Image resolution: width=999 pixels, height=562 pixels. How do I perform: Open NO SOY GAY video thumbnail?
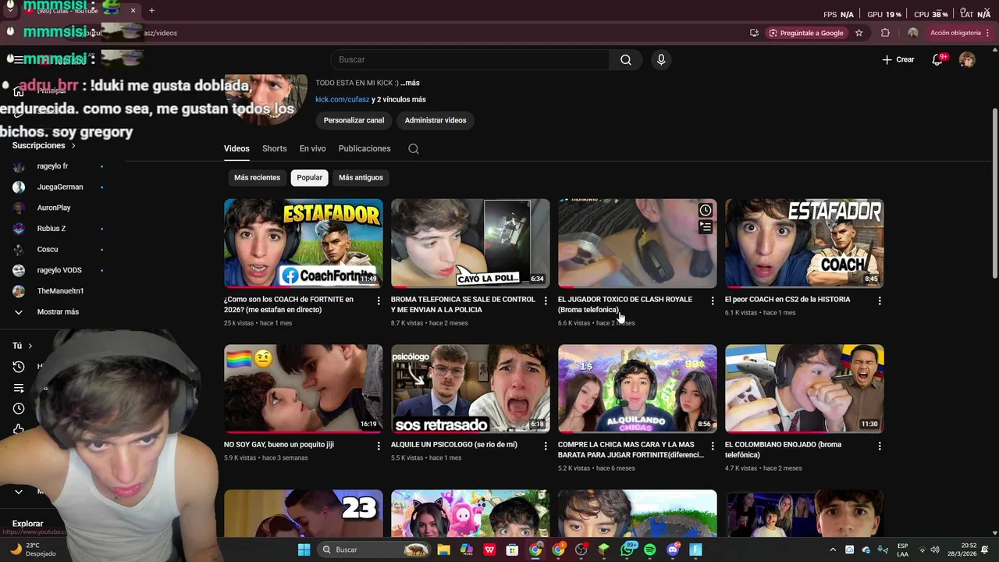click(303, 389)
